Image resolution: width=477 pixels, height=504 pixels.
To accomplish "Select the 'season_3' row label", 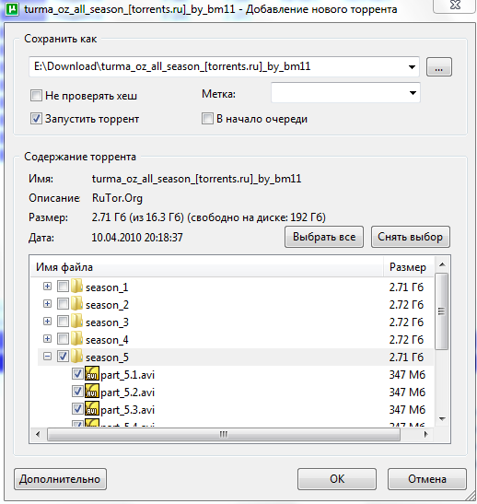I will pyautogui.click(x=107, y=322).
